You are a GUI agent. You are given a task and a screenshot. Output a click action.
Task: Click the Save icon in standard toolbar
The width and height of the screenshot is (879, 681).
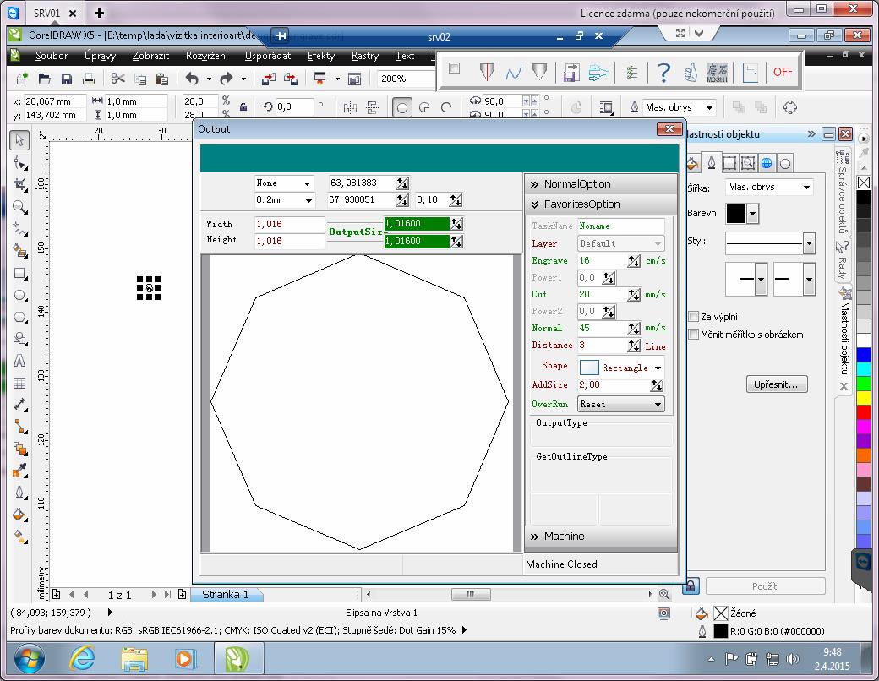pyautogui.click(x=66, y=79)
